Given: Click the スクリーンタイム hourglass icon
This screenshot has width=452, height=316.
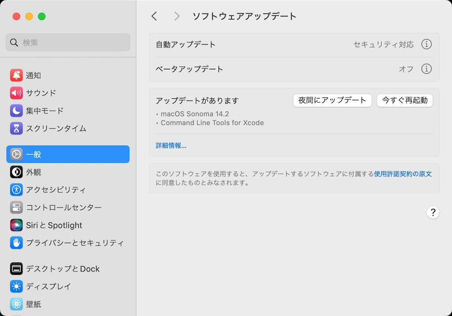Looking at the screenshot, I should click(16, 128).
